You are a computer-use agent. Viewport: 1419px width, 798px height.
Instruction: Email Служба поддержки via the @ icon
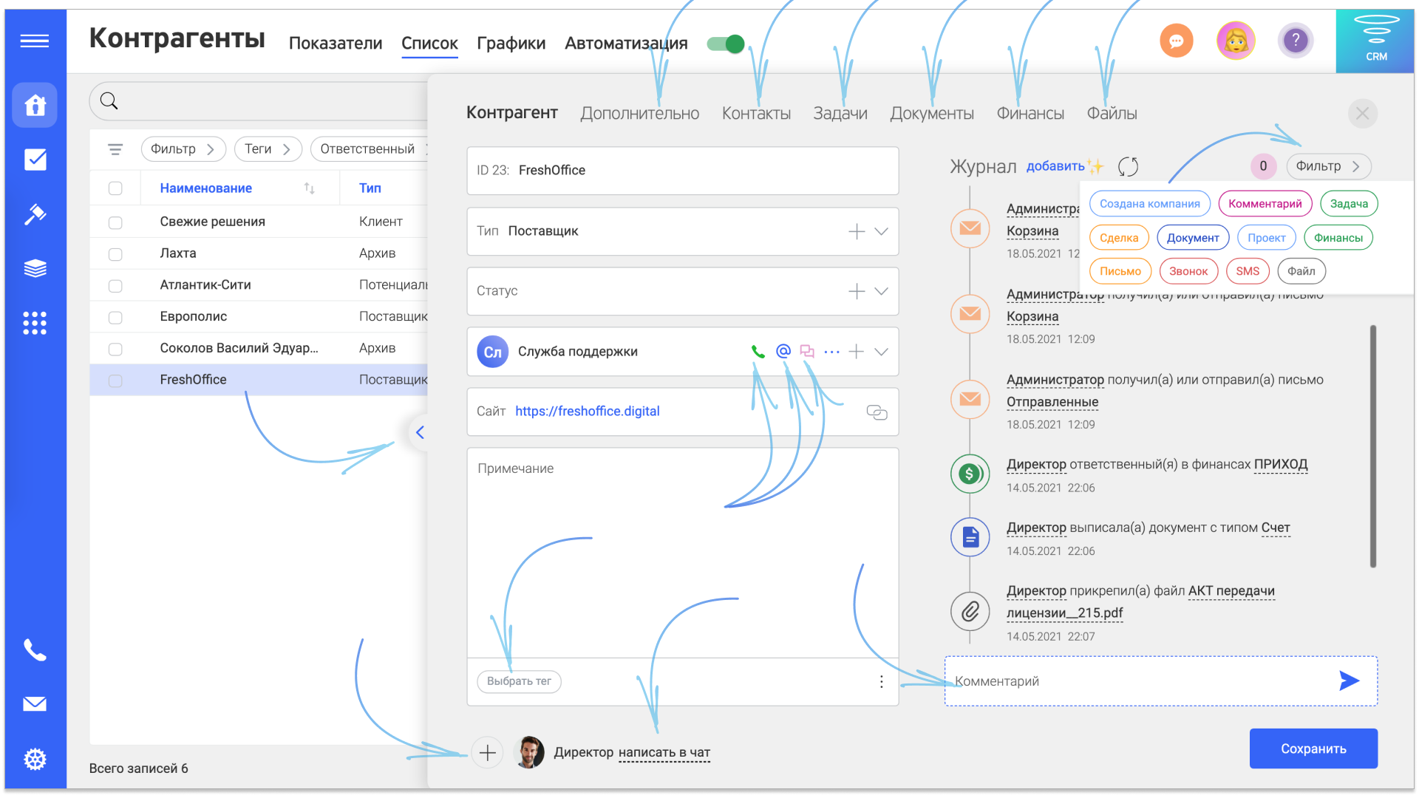coord(782,352)
